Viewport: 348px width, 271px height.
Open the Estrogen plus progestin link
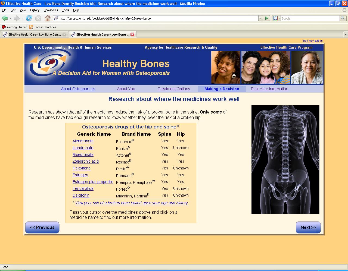[93, 182]
